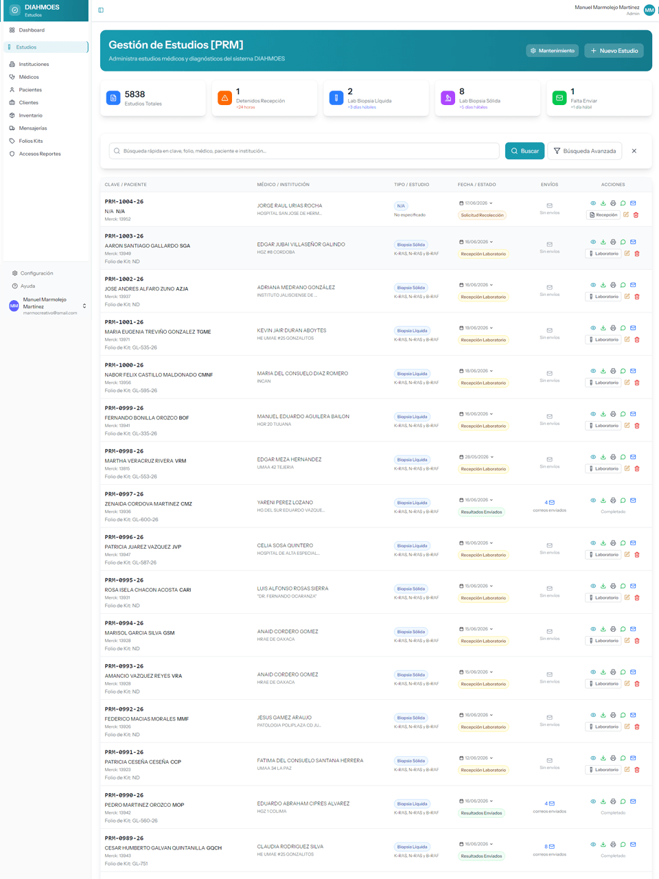Focus the quick search input field

[x=304, y=151]
